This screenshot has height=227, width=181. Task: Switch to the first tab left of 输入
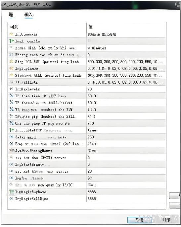point(11,15)
